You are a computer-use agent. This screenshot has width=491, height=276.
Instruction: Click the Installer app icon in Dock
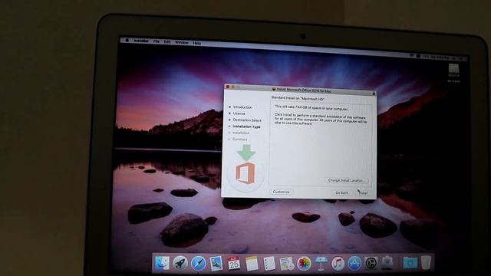click(x=387, y=263)
